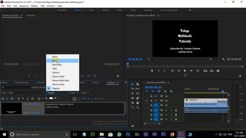Click the remove caption minus button
Viewport: 246px width, 138px height.
[118, 123]
